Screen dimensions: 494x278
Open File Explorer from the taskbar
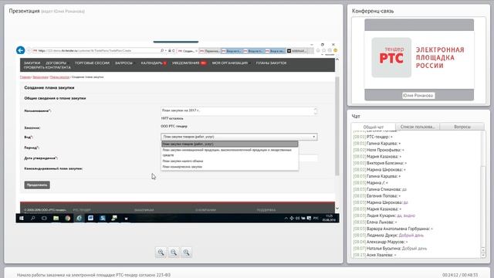56,218
